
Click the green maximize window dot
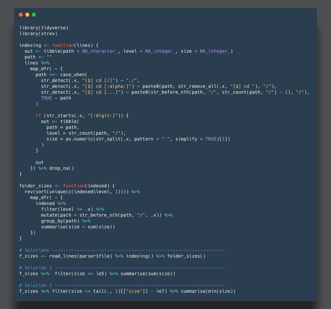(x=34, y=15)
